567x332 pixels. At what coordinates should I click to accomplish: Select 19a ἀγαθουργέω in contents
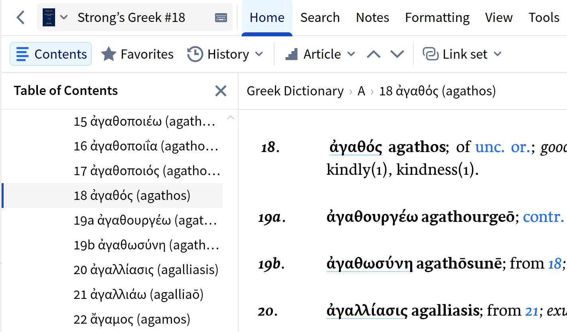tap(145, 220)
